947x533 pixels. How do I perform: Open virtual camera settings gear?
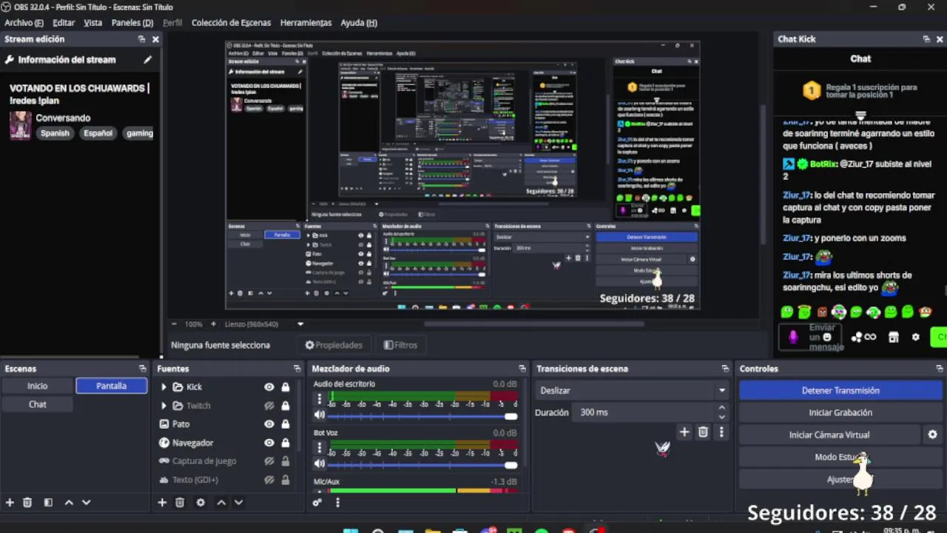pos(932,435)
